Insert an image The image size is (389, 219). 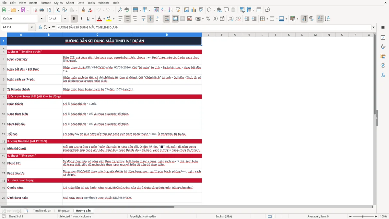pos(187,10)
